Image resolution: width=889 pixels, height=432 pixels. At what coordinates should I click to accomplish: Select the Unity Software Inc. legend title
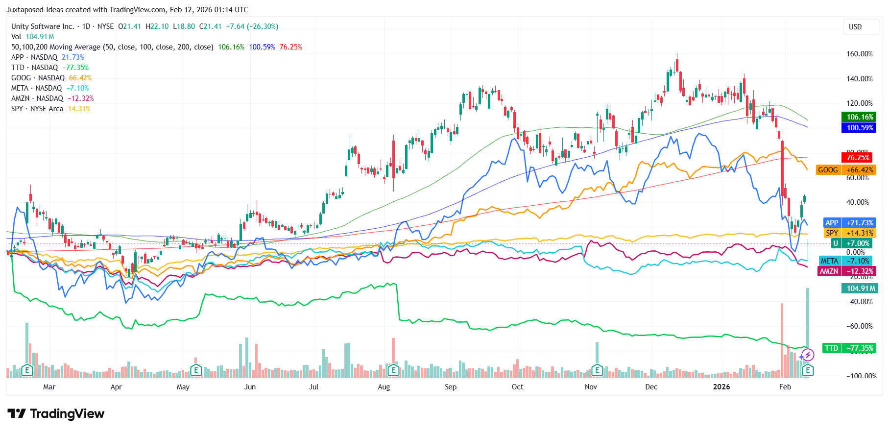(43, 26)
